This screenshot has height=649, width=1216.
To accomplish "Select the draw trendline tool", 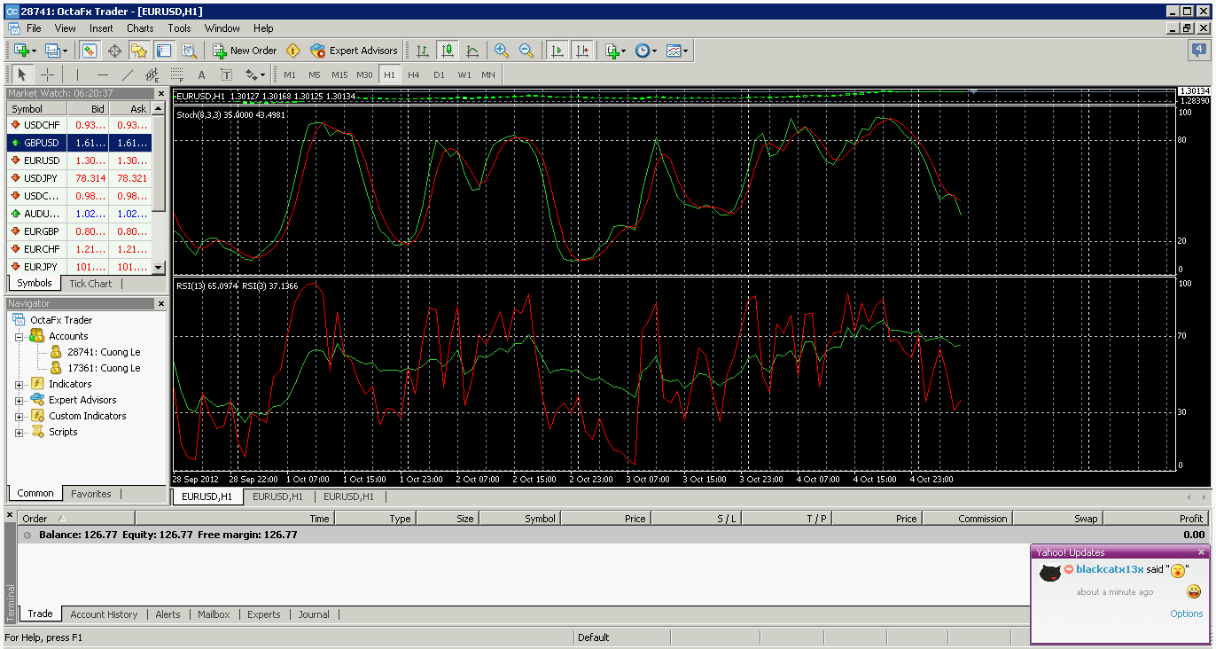I will 128,74.
